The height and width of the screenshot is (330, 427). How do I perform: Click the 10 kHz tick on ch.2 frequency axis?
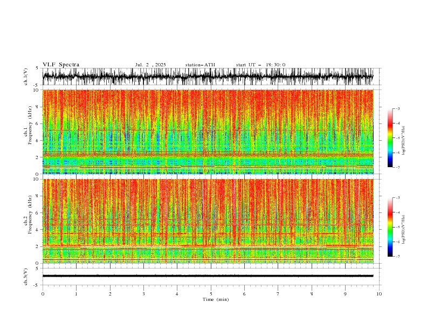[x=36, y=179]
